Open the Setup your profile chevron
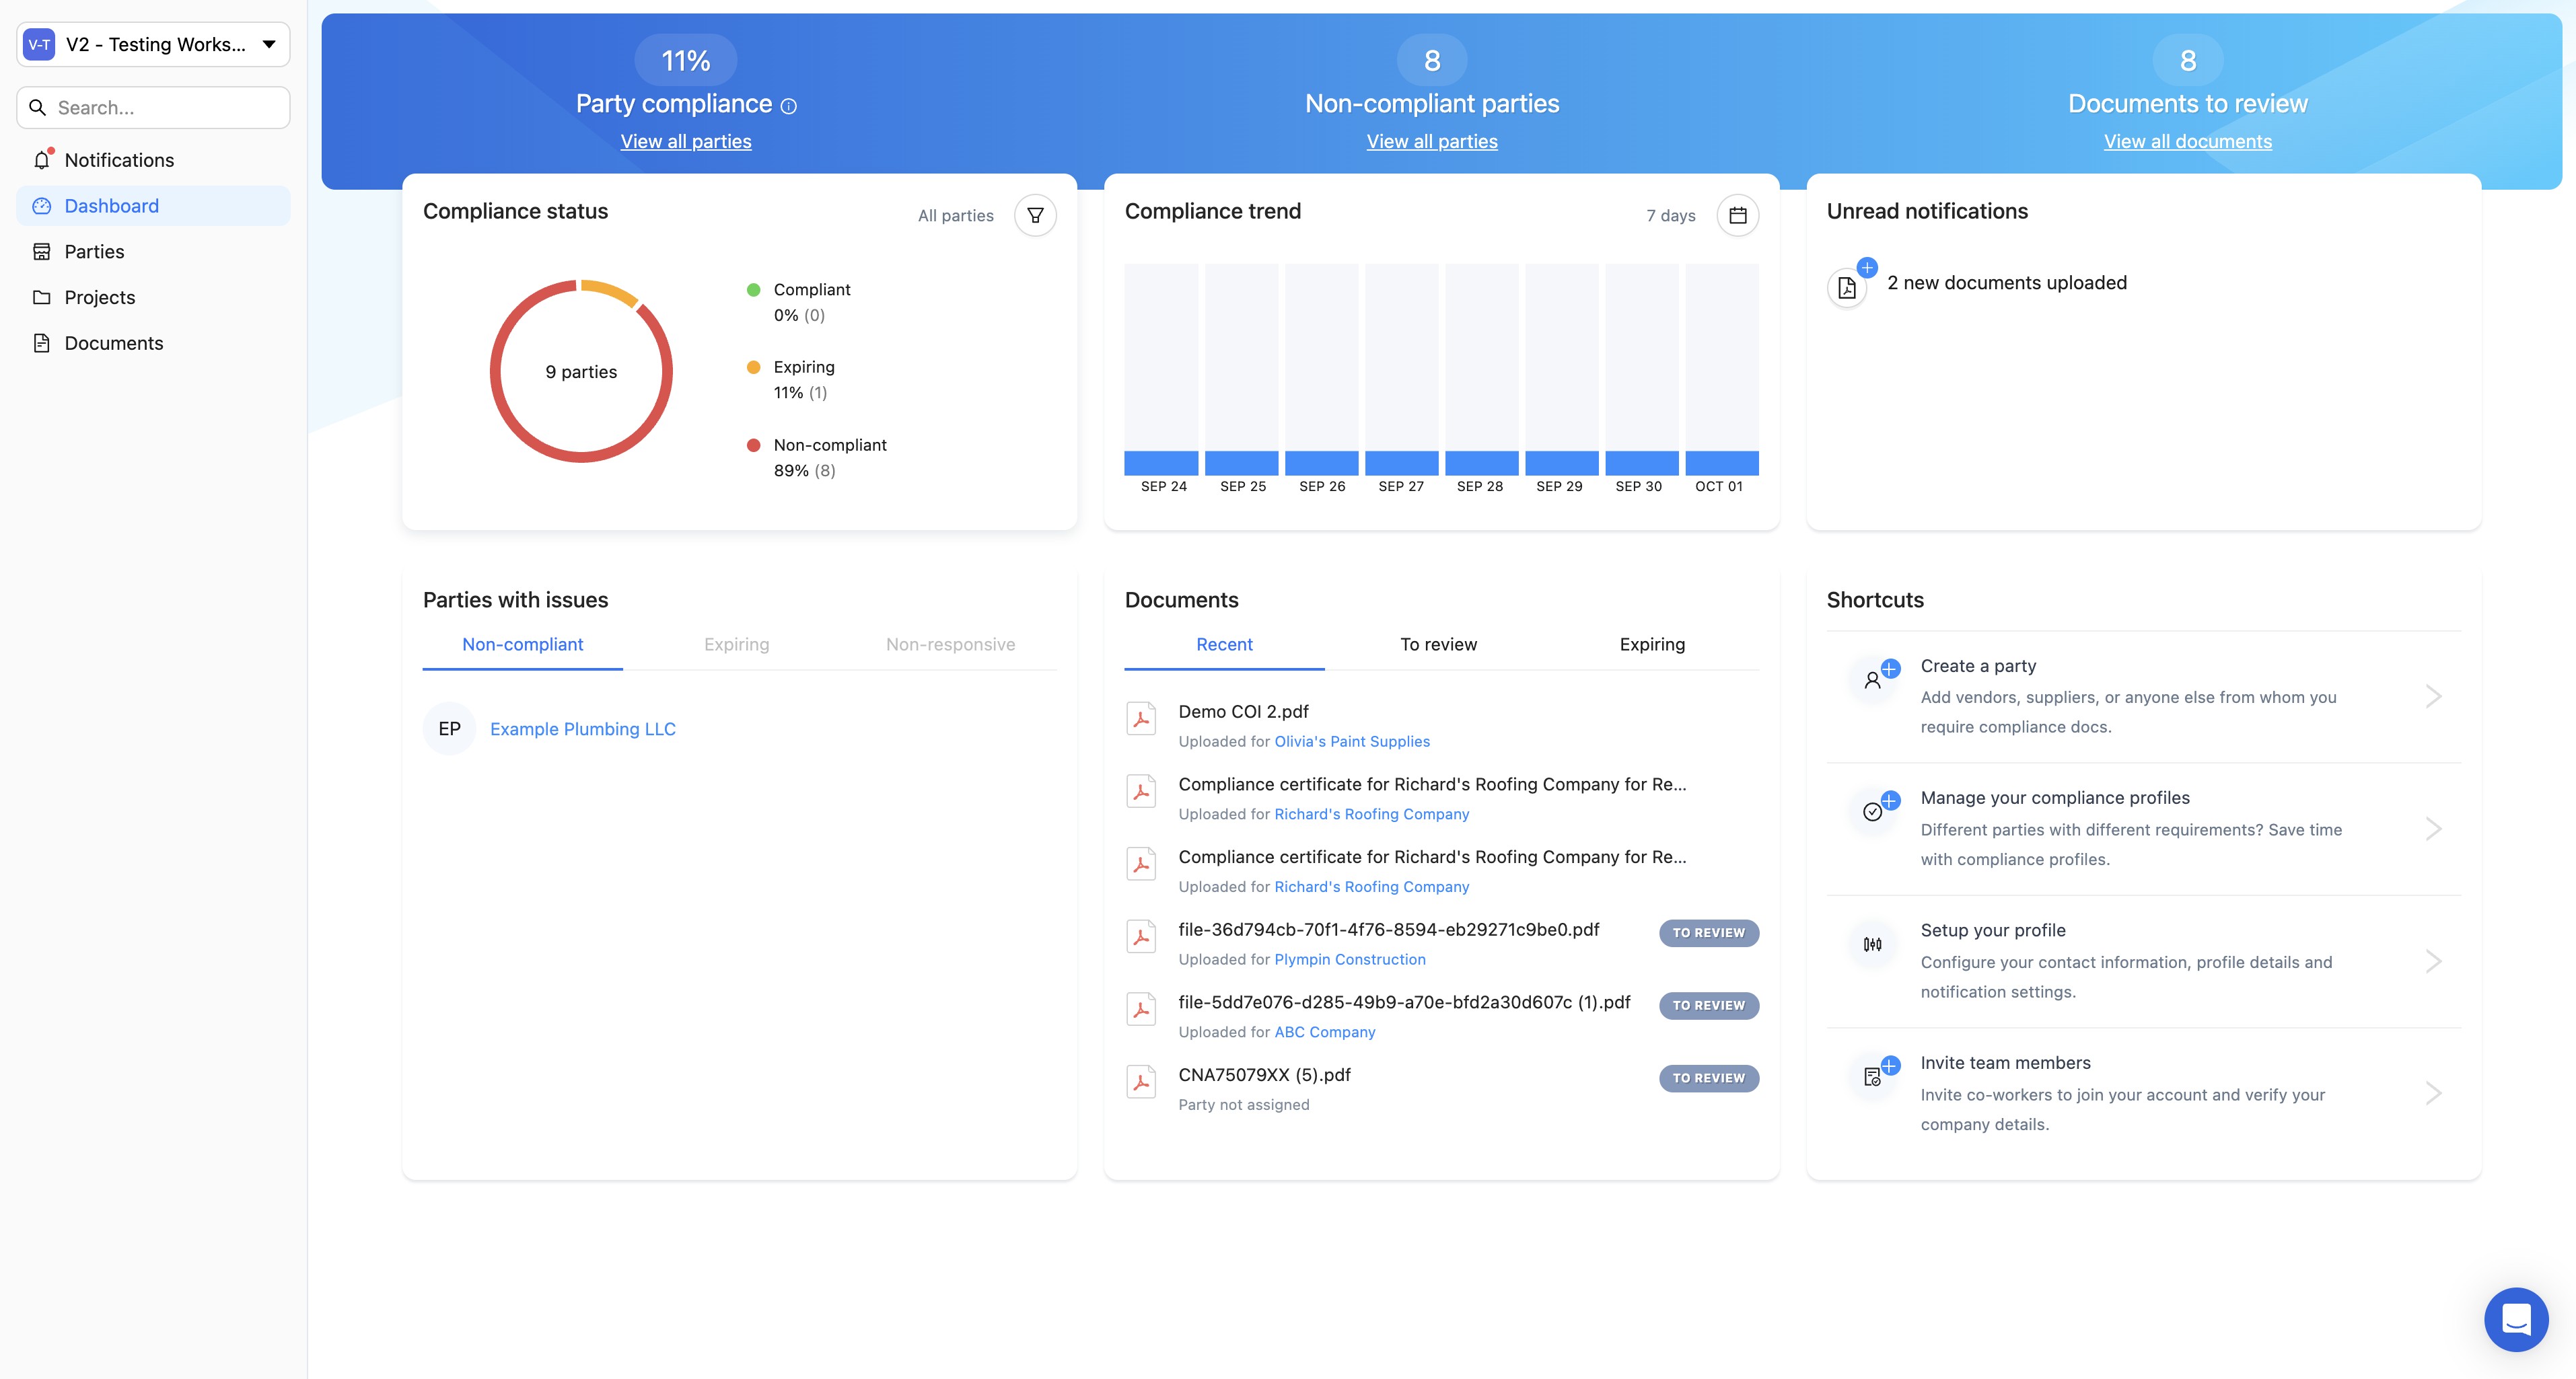Screen dimensions: 2576x1379 click(x=2433, y=961)
